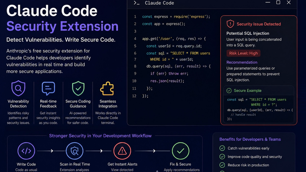
Task: Click line number 12 in the editor
Action: [x=134, y=96]
